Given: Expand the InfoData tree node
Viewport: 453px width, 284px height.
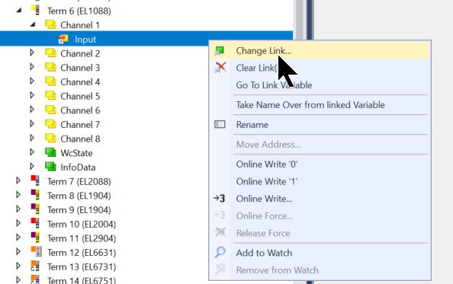Looking at the screenshot, I should (x=32, y=166).
